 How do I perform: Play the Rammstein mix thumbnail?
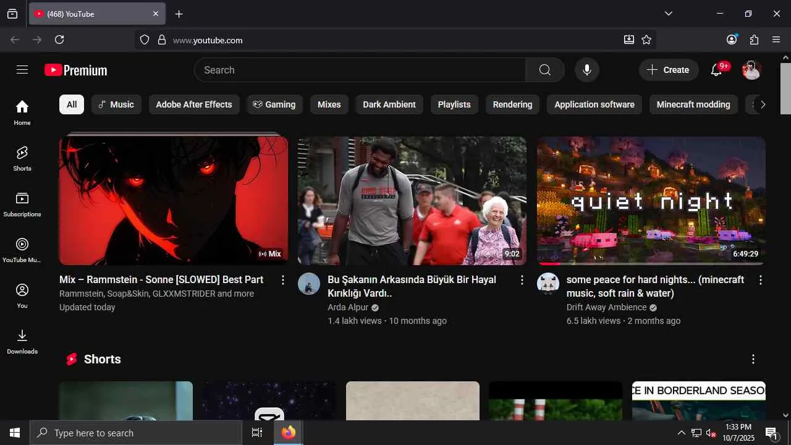[174, 201]
